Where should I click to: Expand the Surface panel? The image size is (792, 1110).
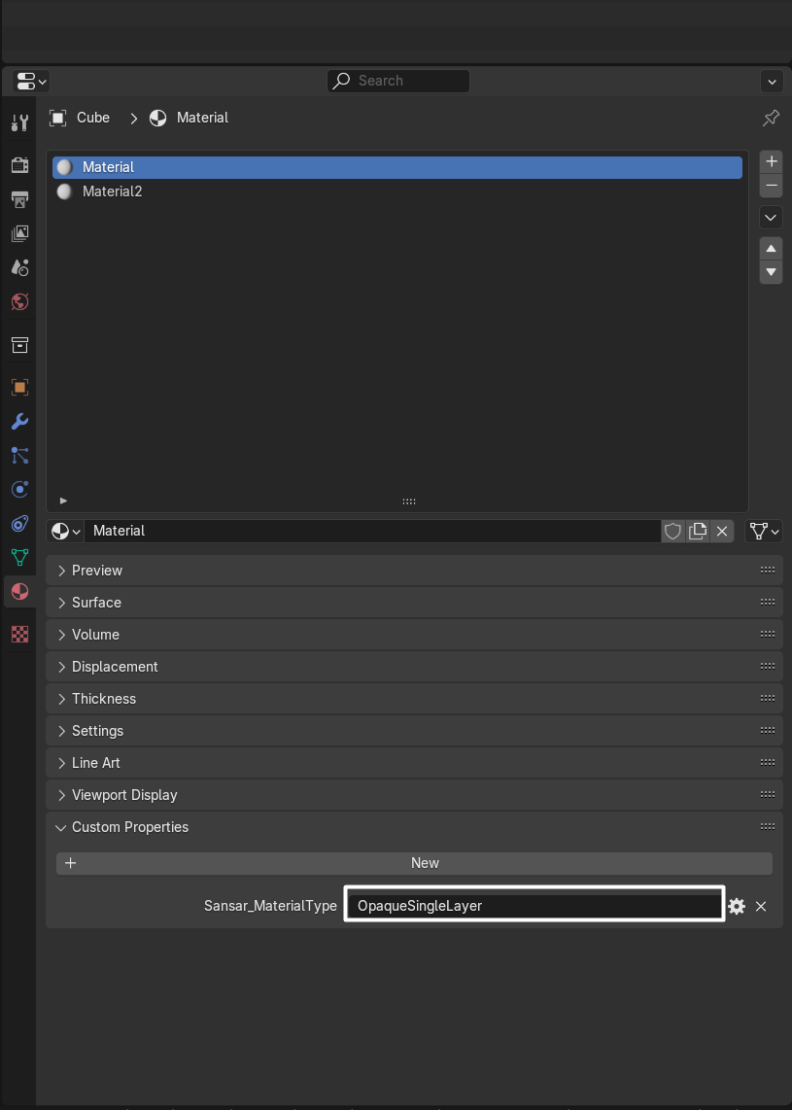pyautogui.click(x=96, y=603)
